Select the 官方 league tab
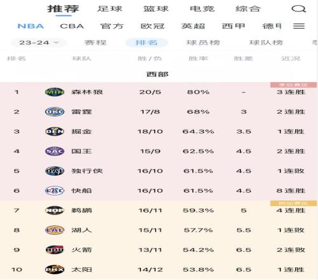The image size is (318, 280). [112, 26]
